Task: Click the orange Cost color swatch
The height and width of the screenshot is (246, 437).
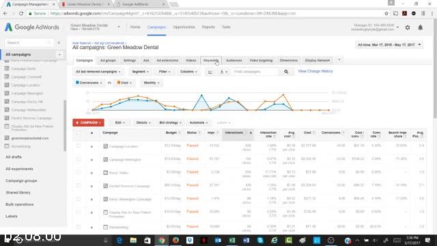Action: (x=119, y=83)
